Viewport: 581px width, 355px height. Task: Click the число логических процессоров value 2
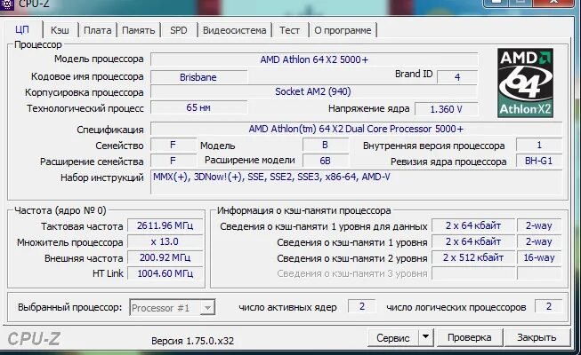[x=549, y=306]
